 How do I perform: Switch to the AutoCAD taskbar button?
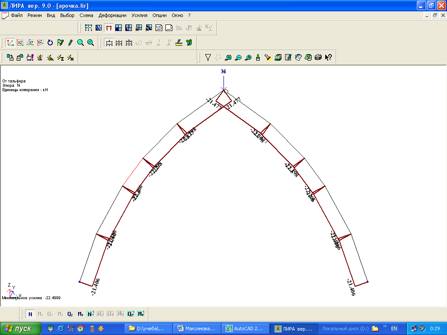pos(245,329)
